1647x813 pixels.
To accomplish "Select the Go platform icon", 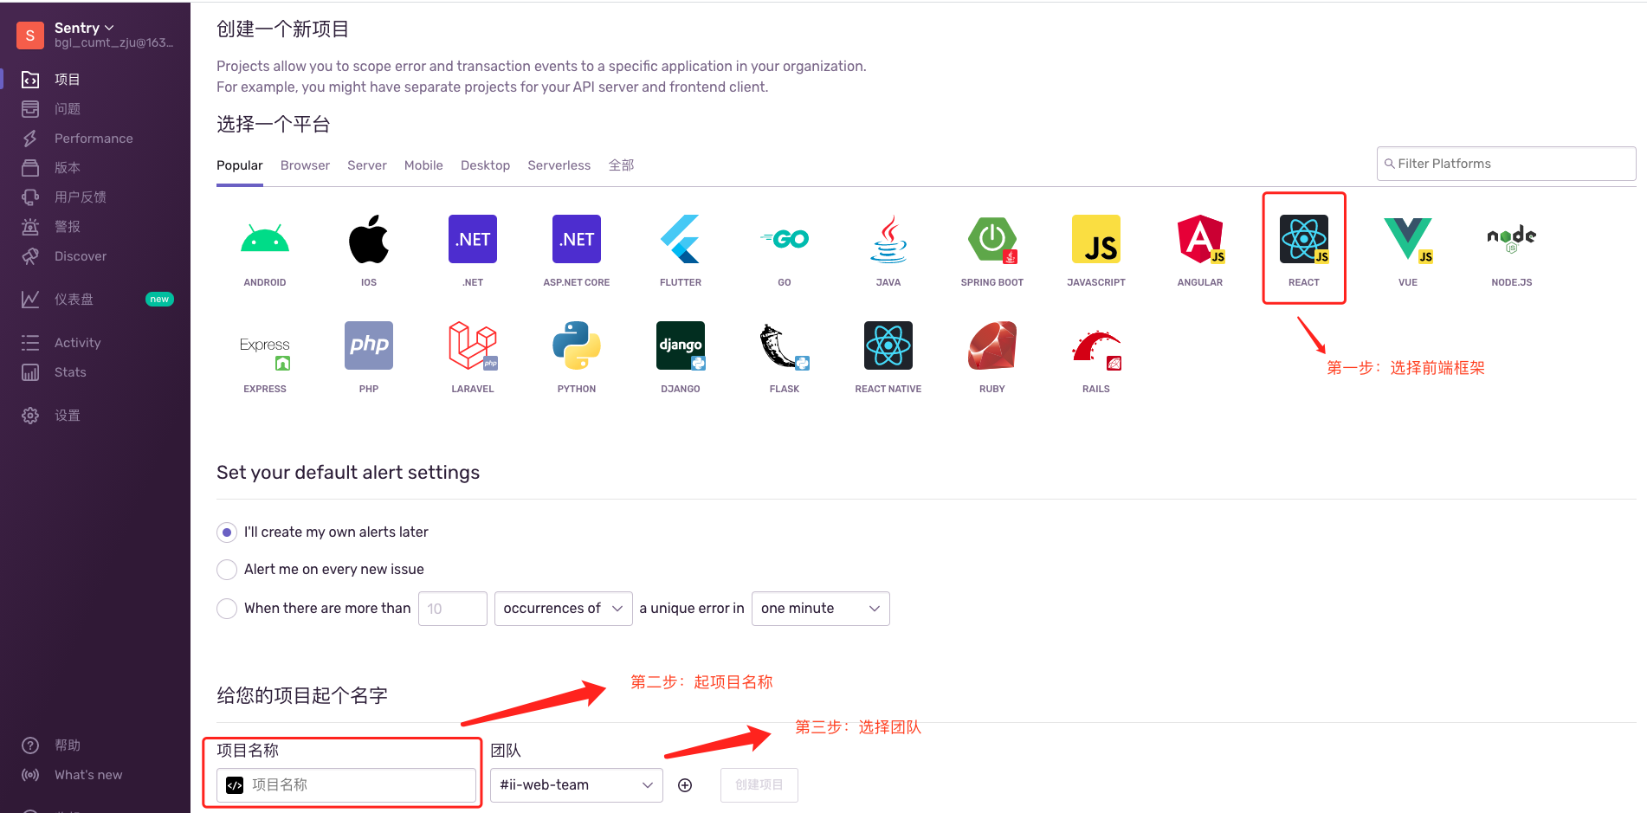I will (x=785, y=239).
